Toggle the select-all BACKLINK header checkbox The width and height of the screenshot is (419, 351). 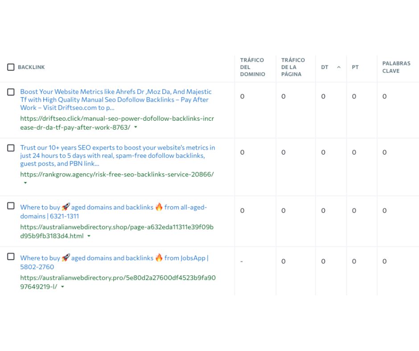click(x=11, y=67)
